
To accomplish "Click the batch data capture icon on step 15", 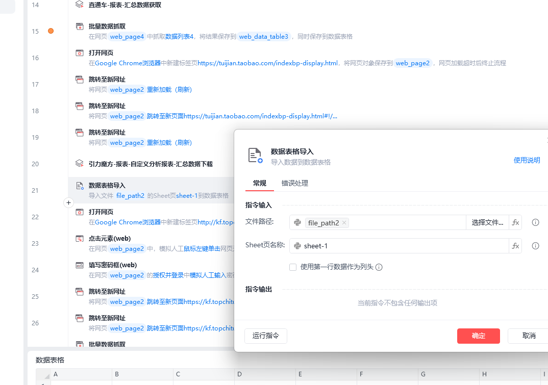I will point(80,26).
